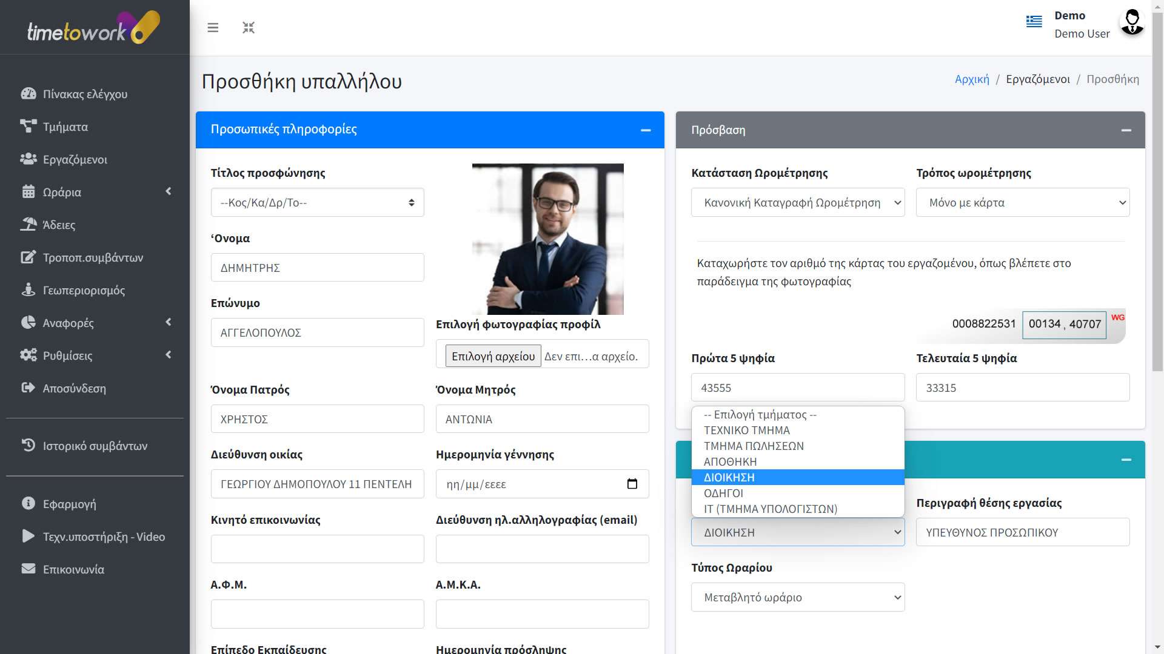Open Γεωπεριορισμός from the sidebar
This screenshot has width=1164, height=654.
(84, 290)
